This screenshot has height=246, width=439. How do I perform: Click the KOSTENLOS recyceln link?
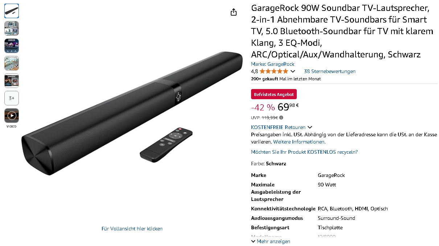pyautogui.click(x=304, y=152)
